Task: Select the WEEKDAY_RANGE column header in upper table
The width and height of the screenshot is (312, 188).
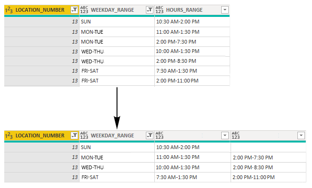Action: (x=117, y=10)
